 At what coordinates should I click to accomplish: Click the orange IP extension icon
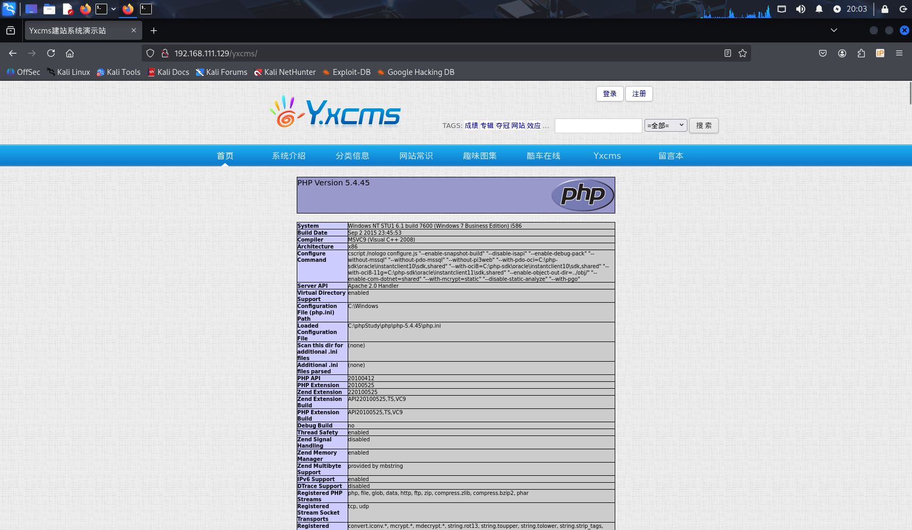click(880, 53)
